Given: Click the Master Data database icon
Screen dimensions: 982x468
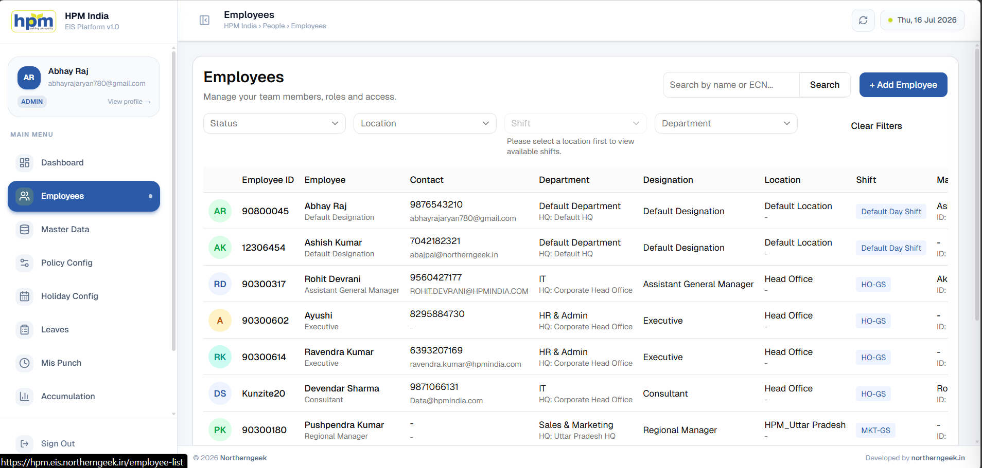Looking at the screenshot, I should coord(25,230).
